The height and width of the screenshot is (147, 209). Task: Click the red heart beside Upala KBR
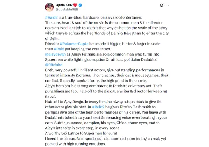(75, 5)
